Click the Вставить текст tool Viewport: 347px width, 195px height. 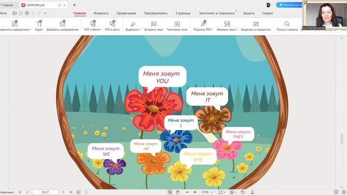[154, 25]
